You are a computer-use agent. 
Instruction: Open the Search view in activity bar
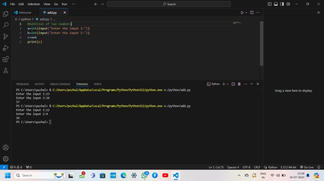(6, 25)
